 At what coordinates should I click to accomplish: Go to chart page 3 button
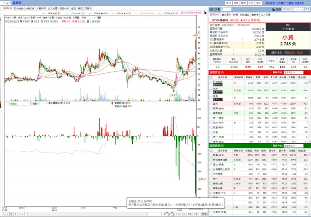pos(11,214)
